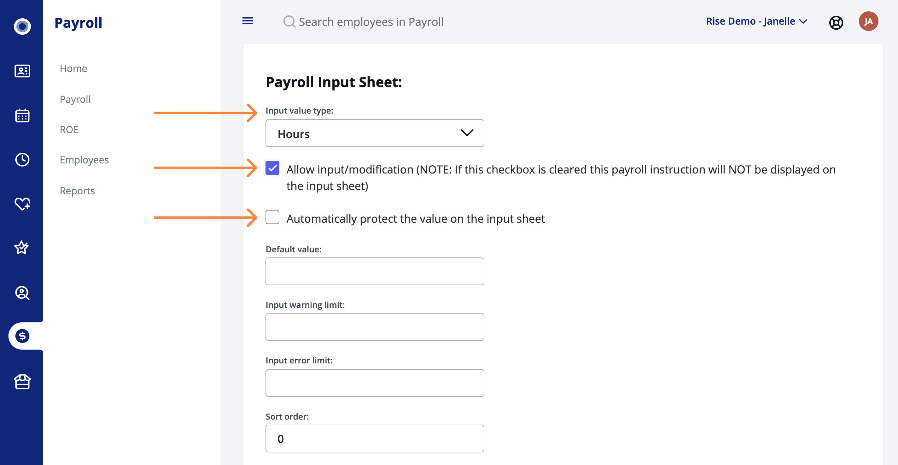
Task: Open ROE menu item
Action: (69, 129)
